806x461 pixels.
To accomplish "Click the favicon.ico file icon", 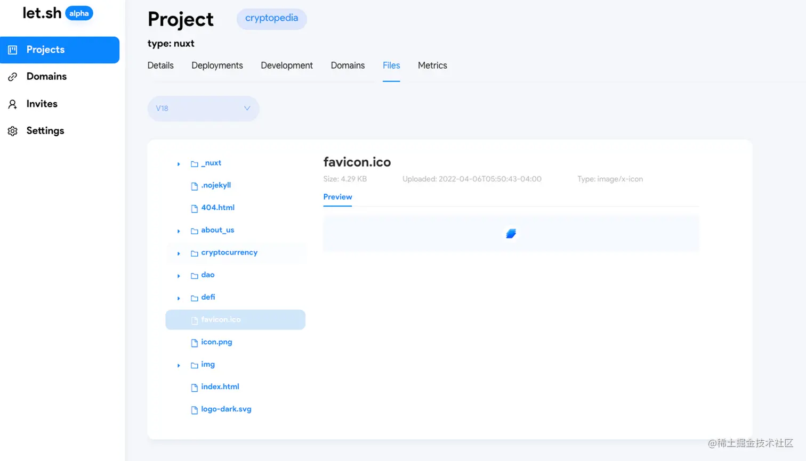I will click(x=195, y=320).
